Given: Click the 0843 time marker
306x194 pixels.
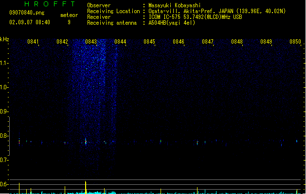Looking at the screenshot, I should pyautogui.click(x=91, y=42).
